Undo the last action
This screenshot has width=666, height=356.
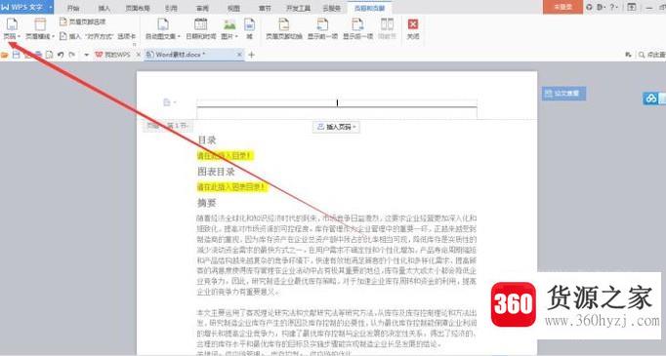61,55
